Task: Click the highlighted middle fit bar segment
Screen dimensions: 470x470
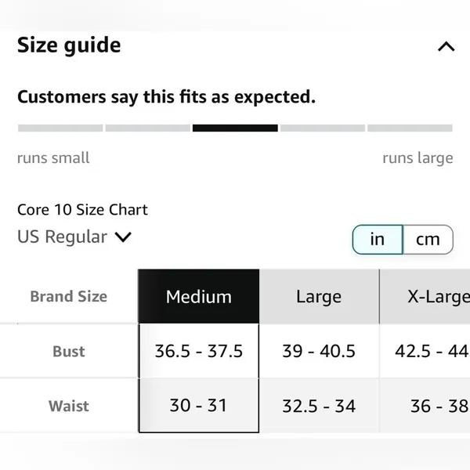Action: [235, 128]
